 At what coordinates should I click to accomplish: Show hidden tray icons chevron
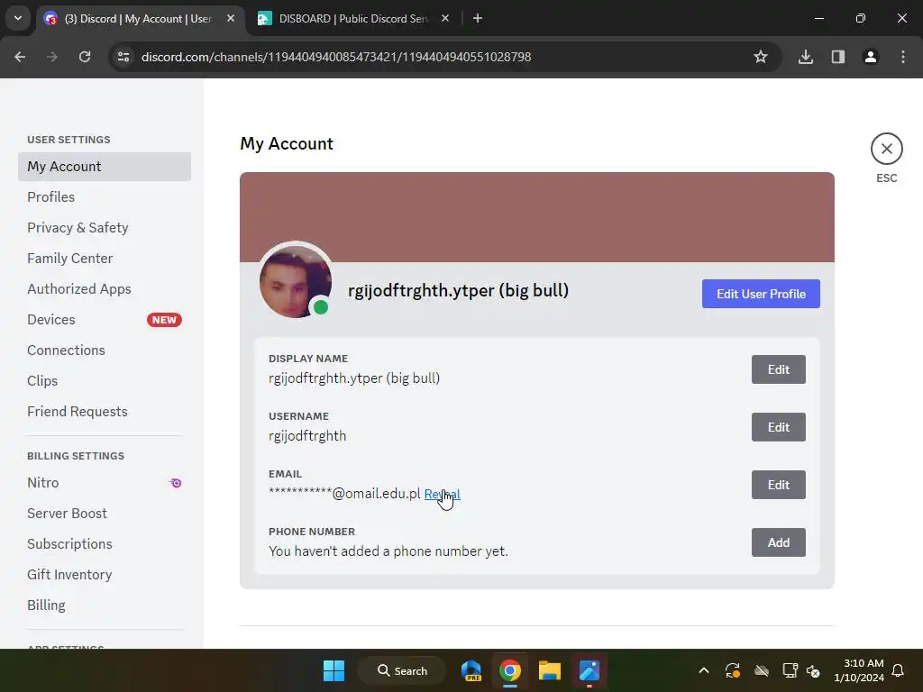[x=703, y=670]
